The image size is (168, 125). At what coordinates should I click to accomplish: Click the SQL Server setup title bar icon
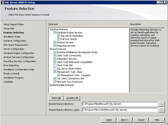click(3, 2)
